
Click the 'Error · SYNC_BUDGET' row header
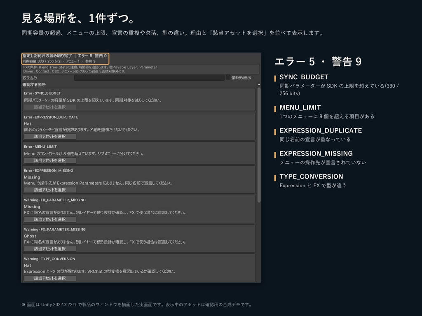[42, 93]
